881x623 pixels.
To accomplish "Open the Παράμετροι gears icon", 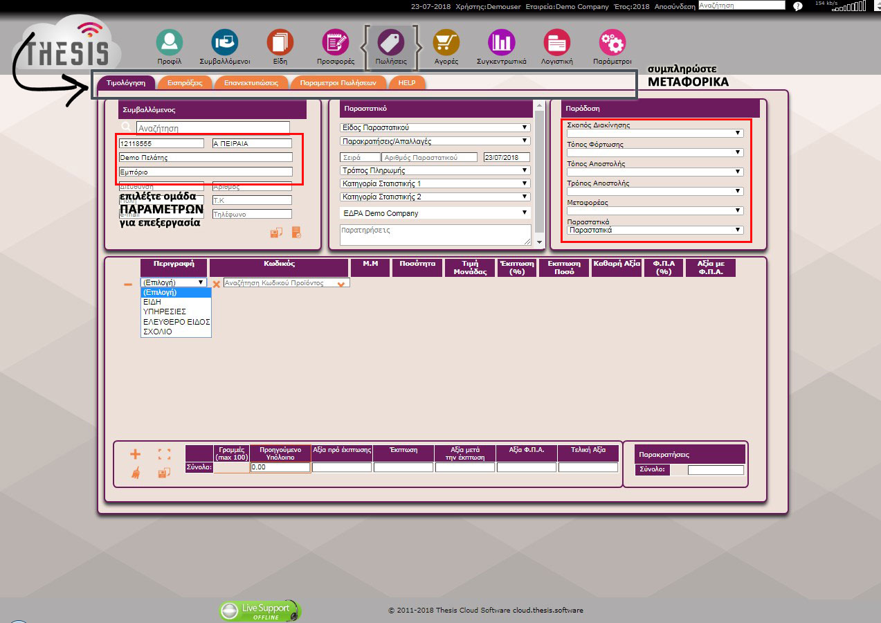I will click(612, 42).
